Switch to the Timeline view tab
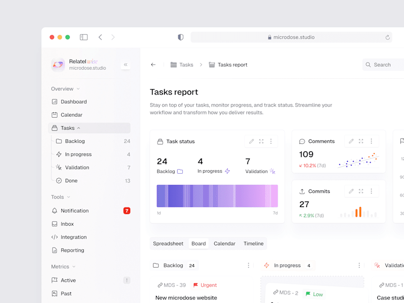The image size is (404, 303). point(254,243)
